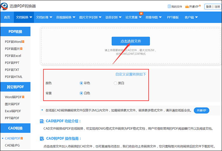The width and height of the screenshot is (222, 151).
Task: Open PDF转TXT in sidebar
Action: 12,70
